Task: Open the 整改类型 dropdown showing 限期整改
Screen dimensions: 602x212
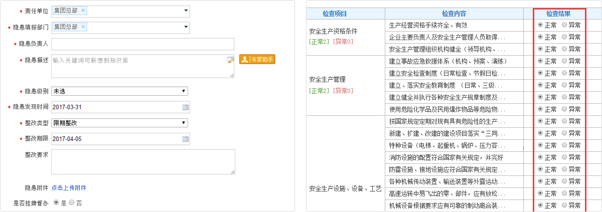Action: click(120, 123)
